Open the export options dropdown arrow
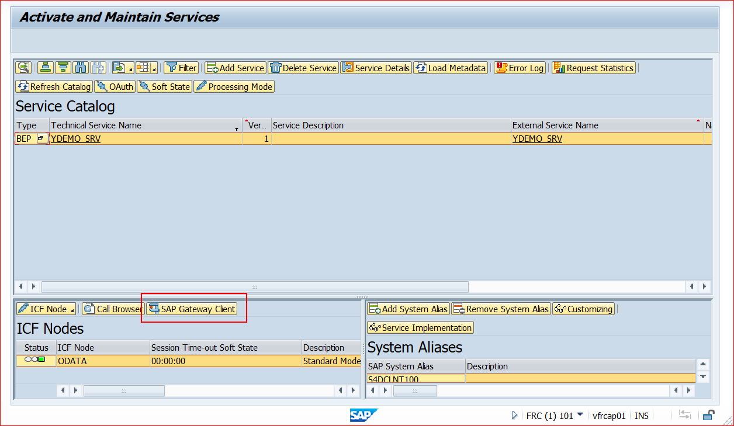Screen dimensions: 734x426 130,68
